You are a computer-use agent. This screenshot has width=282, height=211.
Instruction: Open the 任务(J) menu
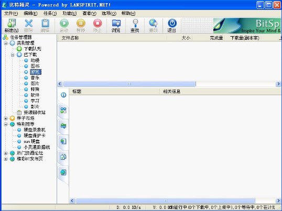(x=50, y=14)
